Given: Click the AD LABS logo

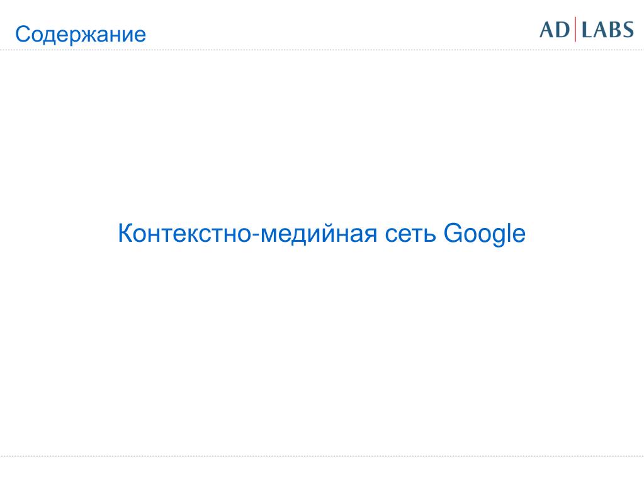Looking at the screenshot, I should pos(587,30).
